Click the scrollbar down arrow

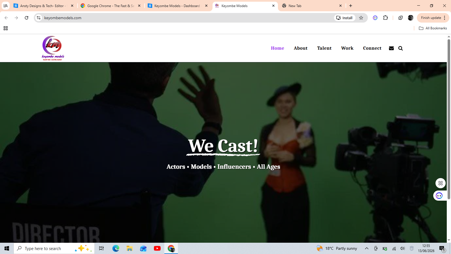tap(449, 240)
